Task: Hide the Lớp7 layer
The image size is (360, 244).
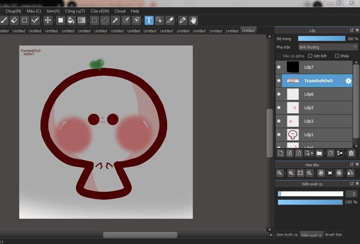Action: [x=279, y=67]
